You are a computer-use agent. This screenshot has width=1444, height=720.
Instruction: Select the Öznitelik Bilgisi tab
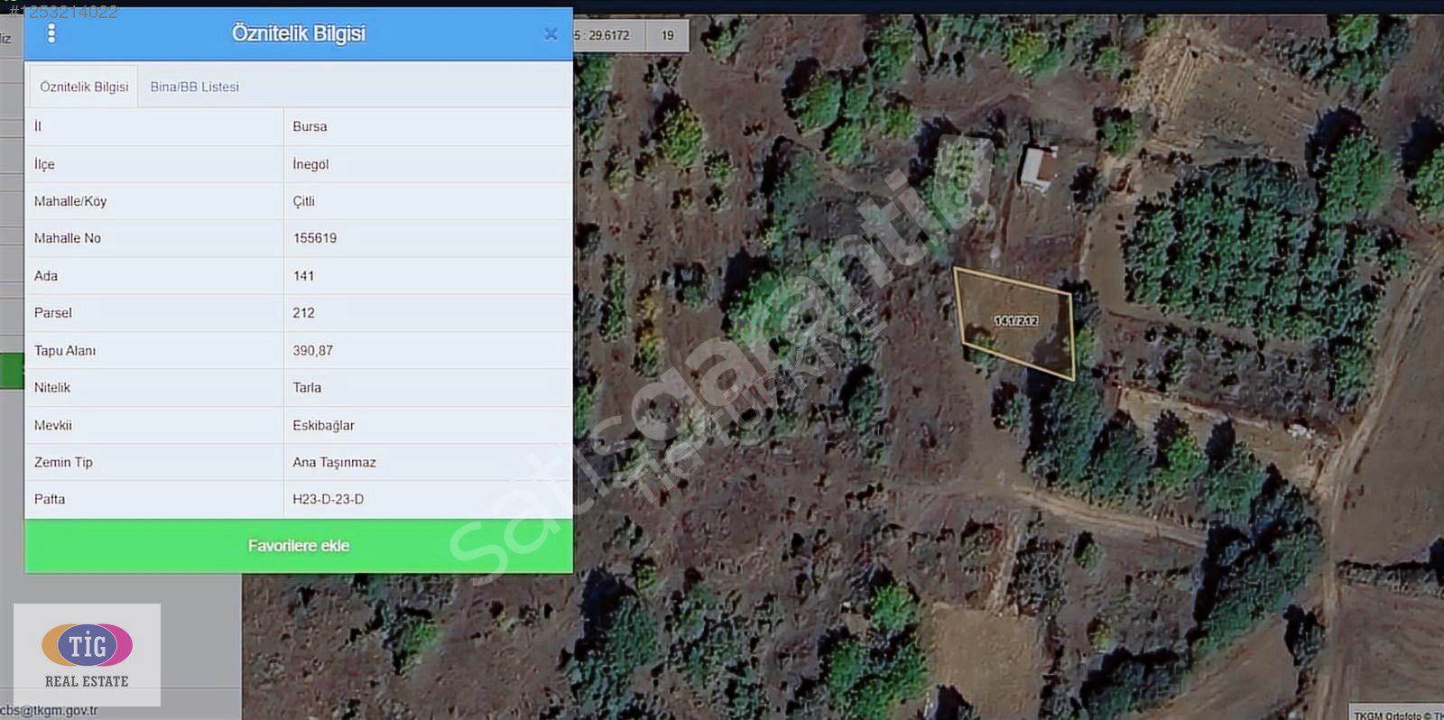pyautogui.click(x=84, y=87)
